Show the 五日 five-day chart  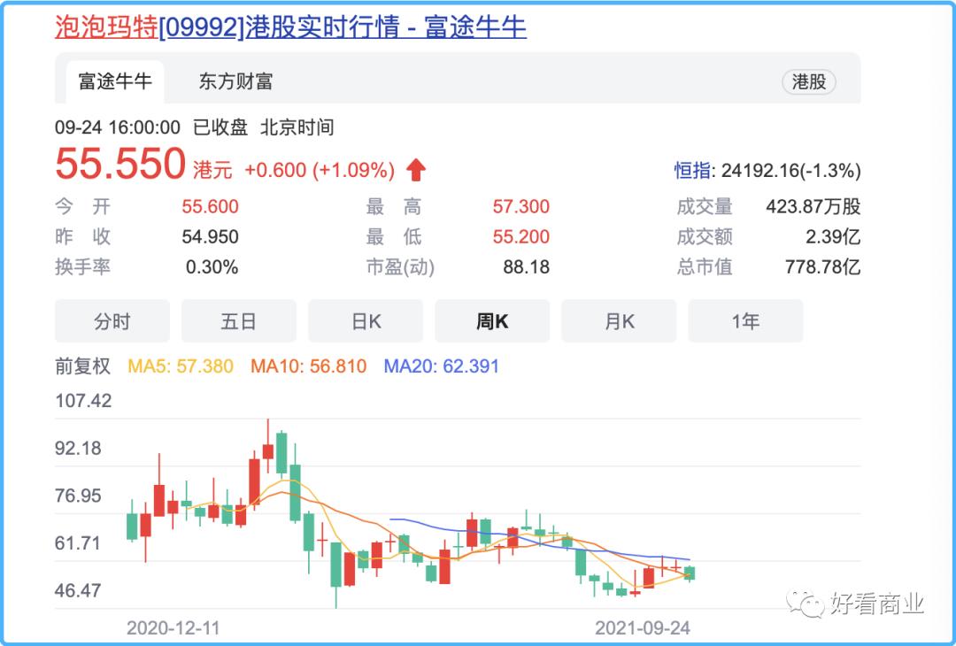pyautogui.click(x=238, y=320)
